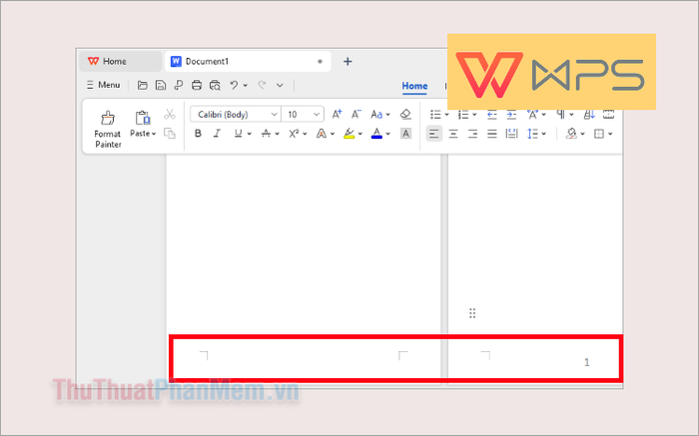Click the numbered list icon
699x436 pixels.
coord(463,115)
